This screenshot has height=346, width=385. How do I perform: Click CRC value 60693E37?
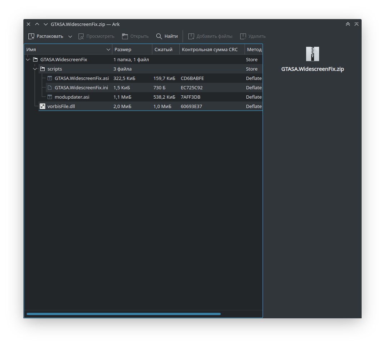point(191,106)
